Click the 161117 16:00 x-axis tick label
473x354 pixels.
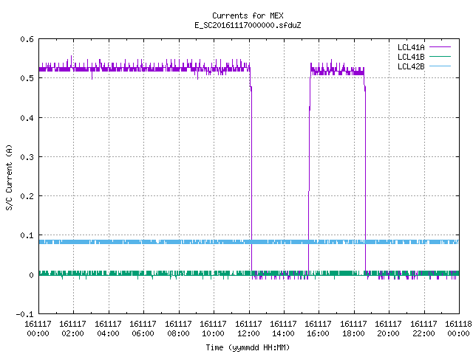click(319, 329)
